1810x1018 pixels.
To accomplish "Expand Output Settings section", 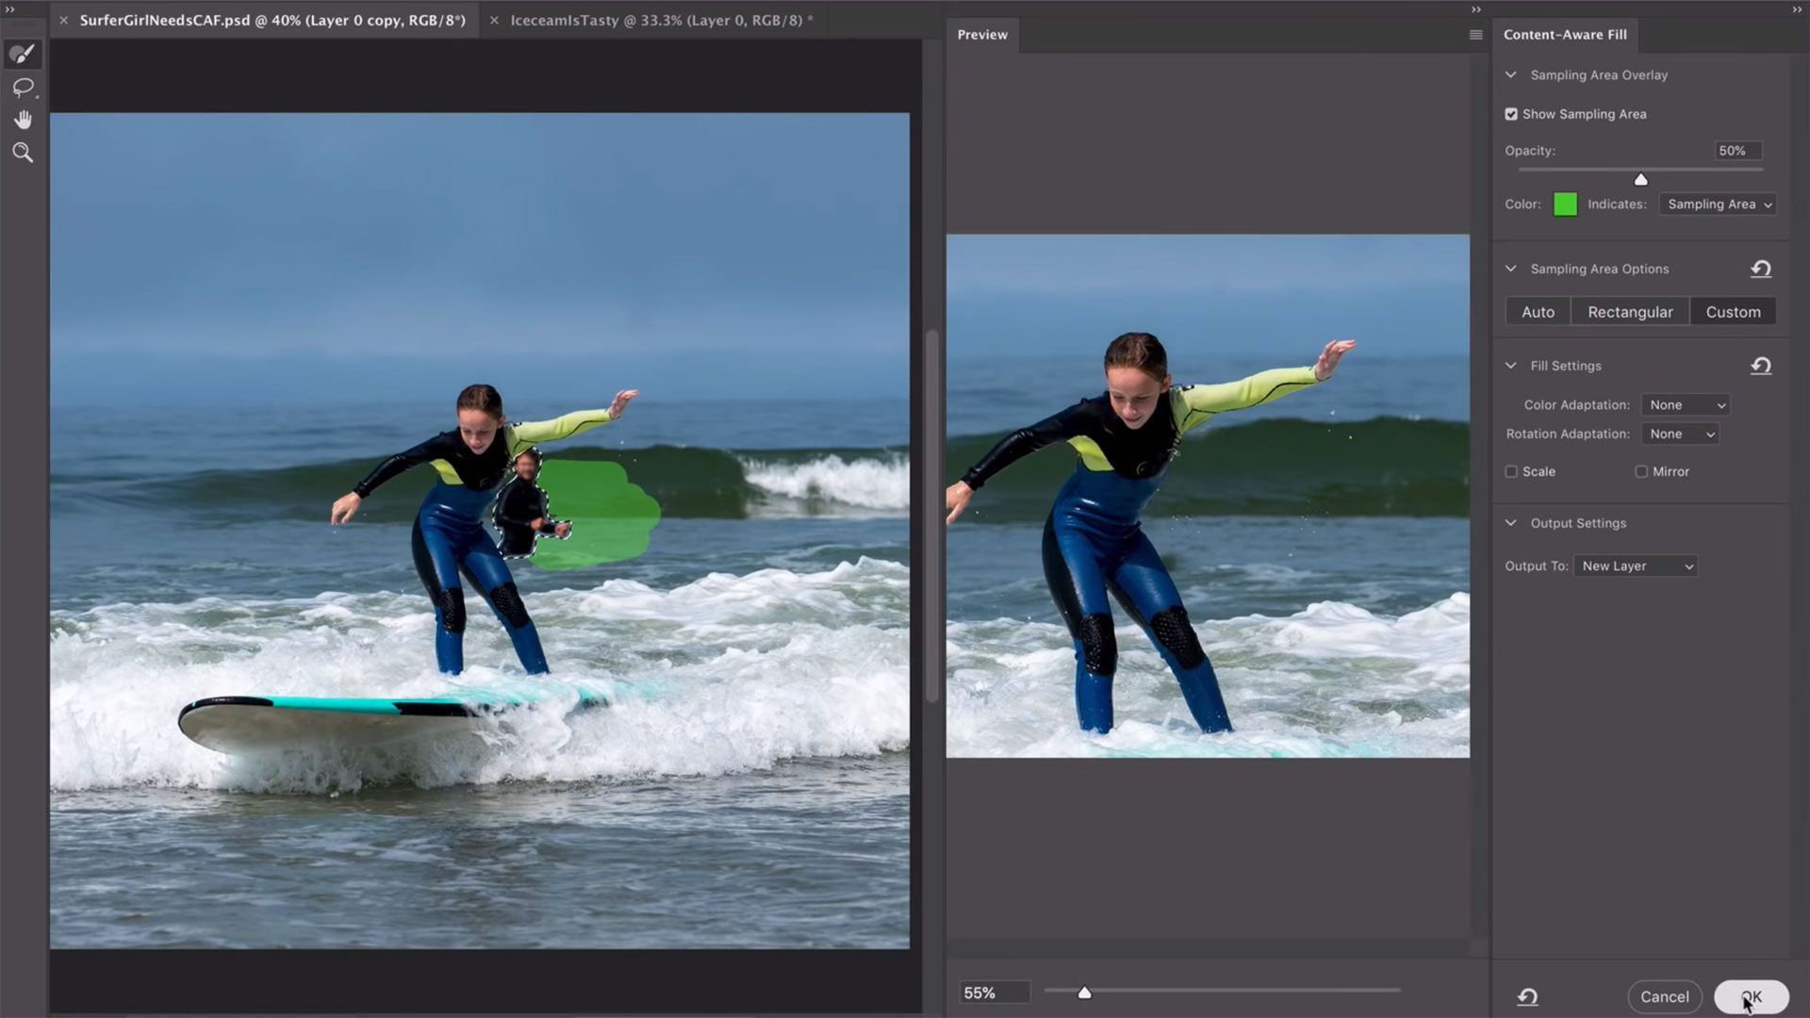I will point(1512,522).
